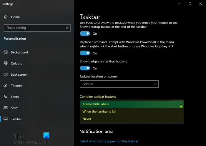Open Taskbar location dropdown showing Bottom
This screenshot has width=206, height=146.
119,84
